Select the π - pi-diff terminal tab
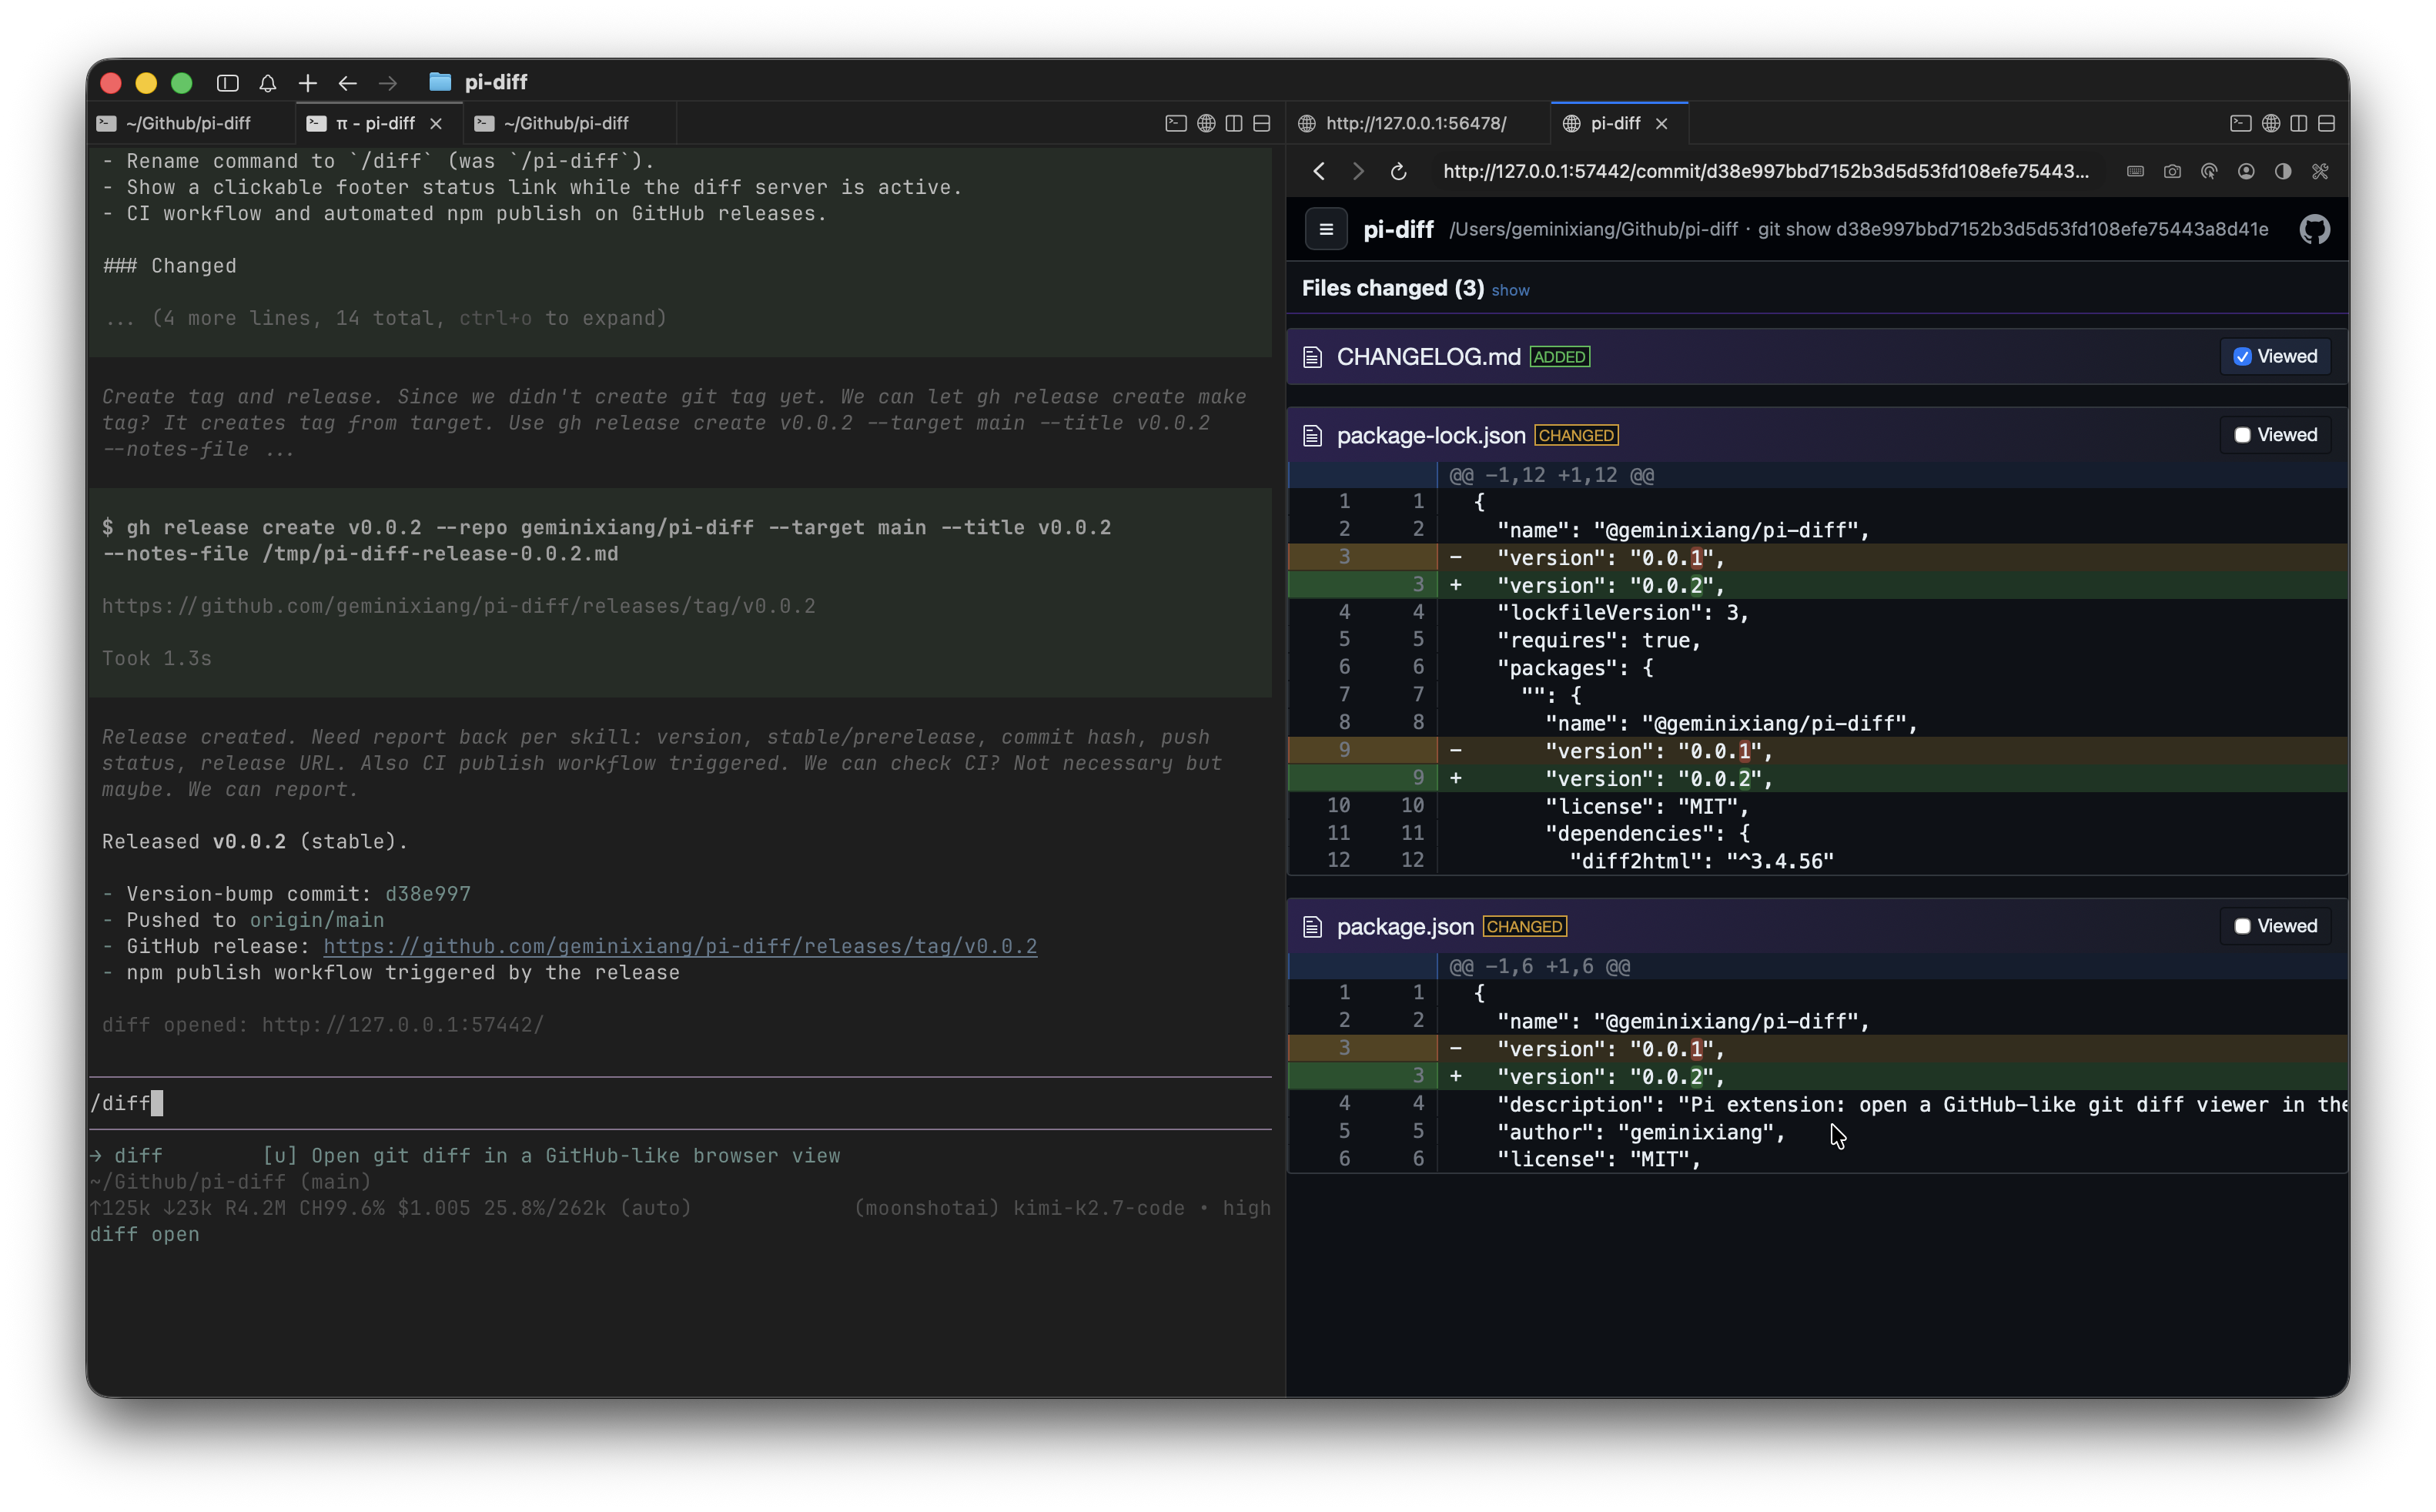Image resolution: width=2436 pixels, height=1512 pixels. click(375, 123)
